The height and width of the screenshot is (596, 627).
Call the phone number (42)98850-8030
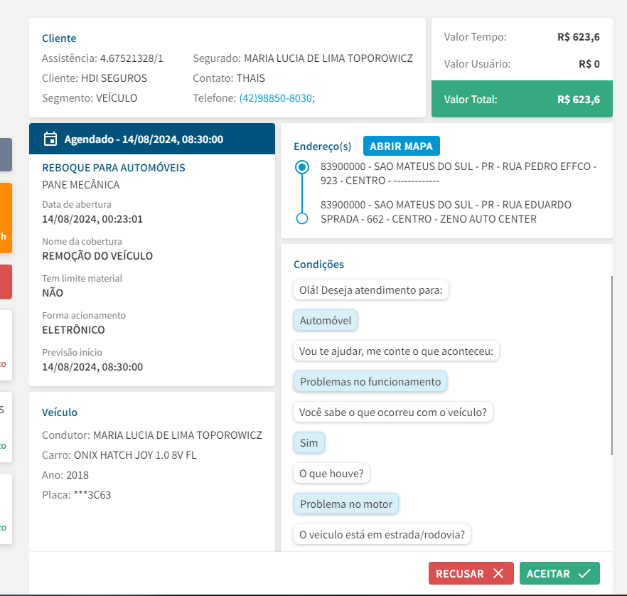pyautogui.click(x=277, y=98)
